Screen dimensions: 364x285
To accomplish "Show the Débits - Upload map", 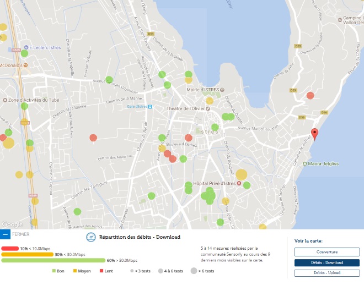I will click(x=323, y=273).
